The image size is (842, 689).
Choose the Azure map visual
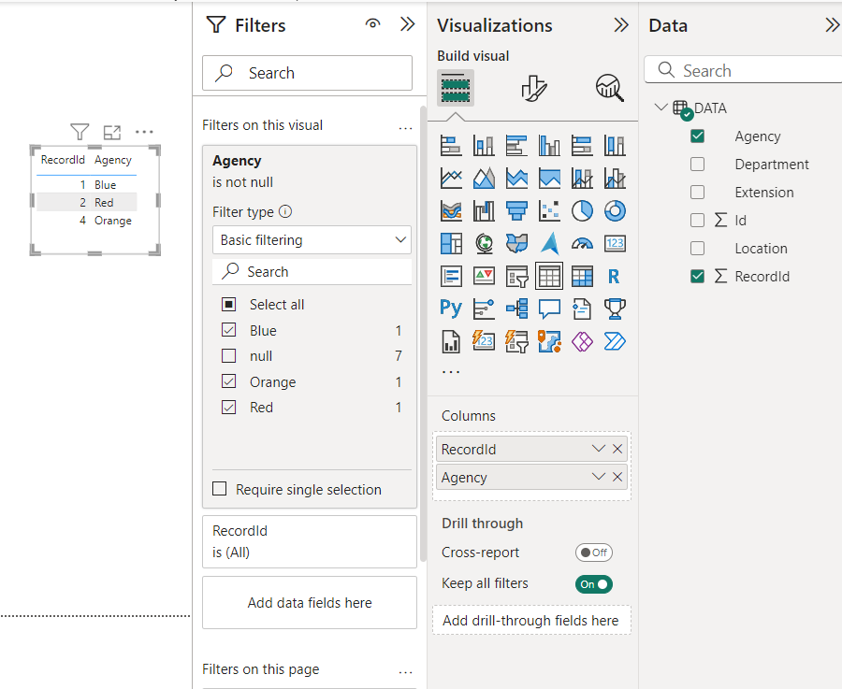(549, 244)
